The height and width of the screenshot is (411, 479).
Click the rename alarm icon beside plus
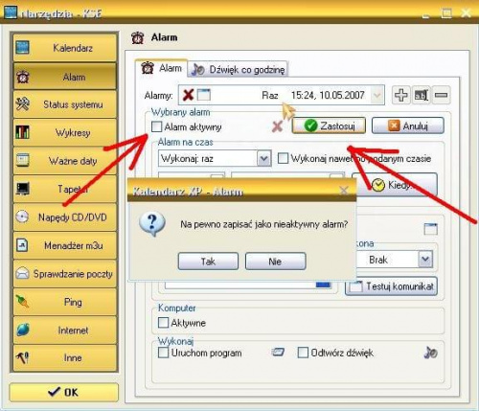[x=422, y=95]
